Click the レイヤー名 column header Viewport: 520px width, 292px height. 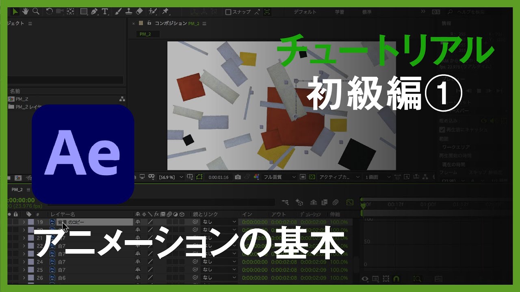63,214
